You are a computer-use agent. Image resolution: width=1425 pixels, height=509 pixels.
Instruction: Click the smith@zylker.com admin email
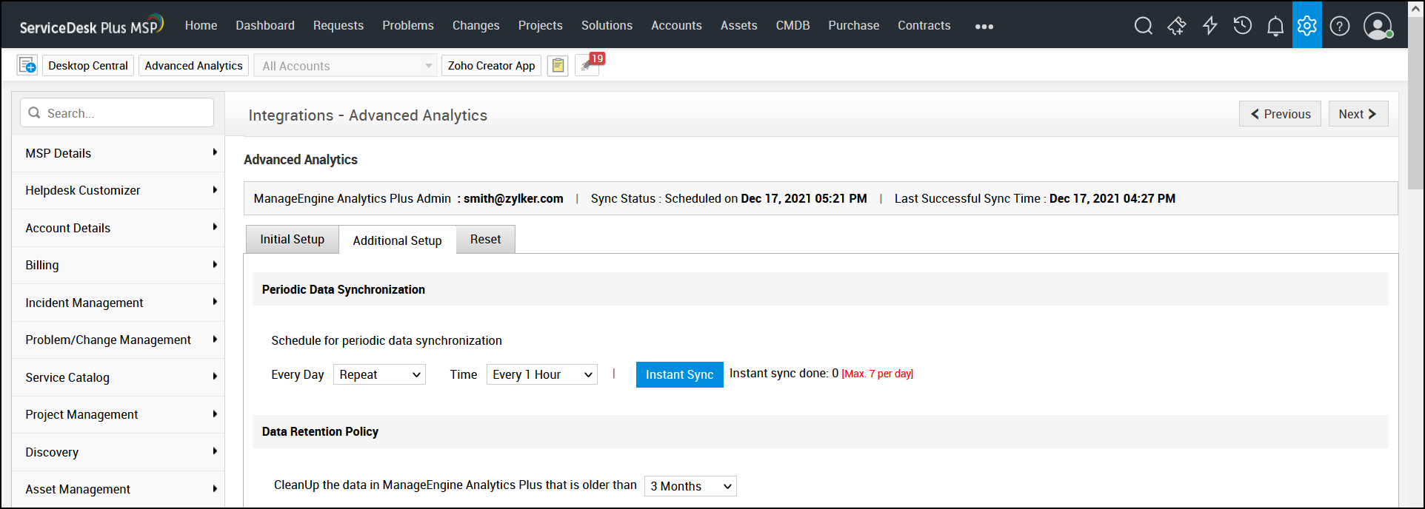(x=513, y=198)
